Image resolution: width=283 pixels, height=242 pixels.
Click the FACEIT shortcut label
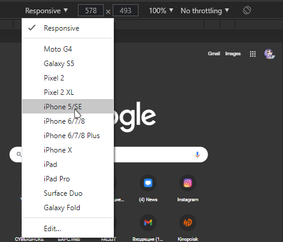(x=109, y=239)
